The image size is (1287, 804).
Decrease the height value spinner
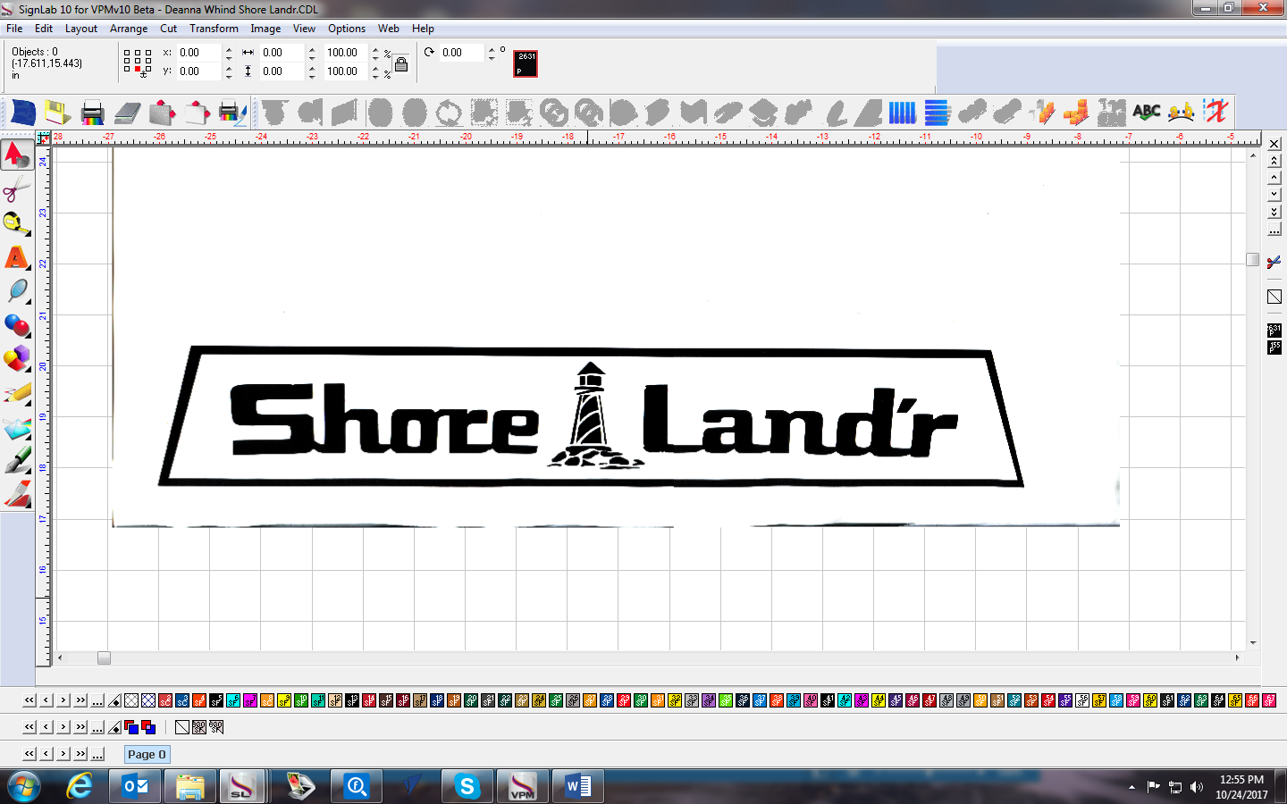312,76
